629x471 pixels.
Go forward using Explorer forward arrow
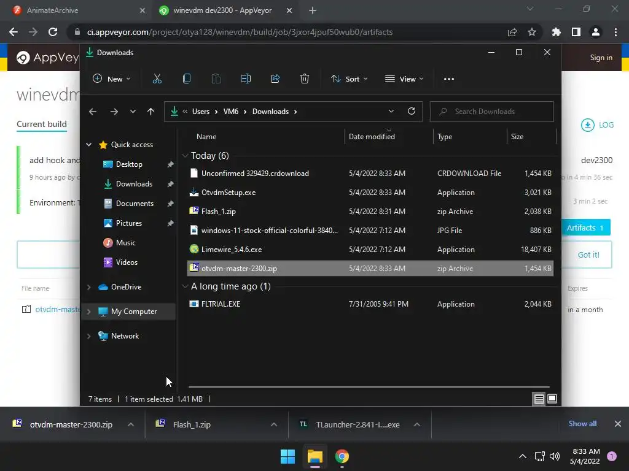pyautogui.click(x=114, y=112)
